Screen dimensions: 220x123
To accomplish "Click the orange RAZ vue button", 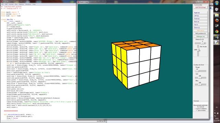I will 200,30.
